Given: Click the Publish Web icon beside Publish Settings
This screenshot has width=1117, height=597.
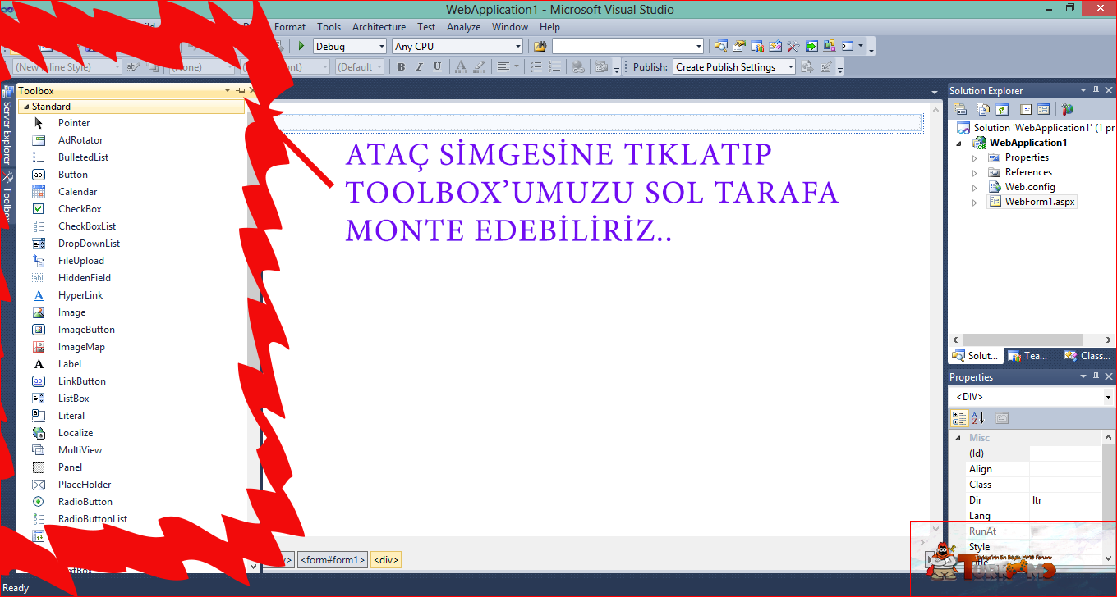Looking at the screenshot, I should coord(807,67).
